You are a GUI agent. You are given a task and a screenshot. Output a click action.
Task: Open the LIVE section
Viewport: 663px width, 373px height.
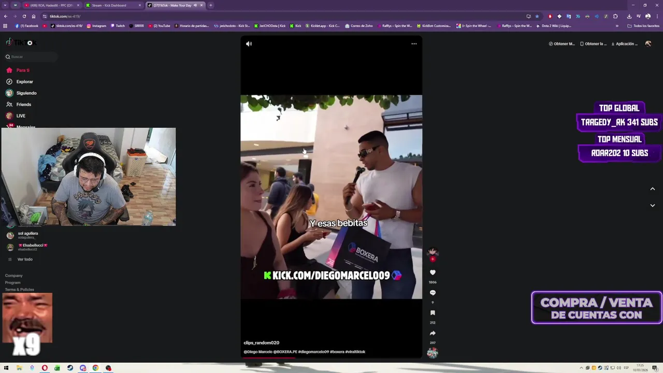coord(16,116)
